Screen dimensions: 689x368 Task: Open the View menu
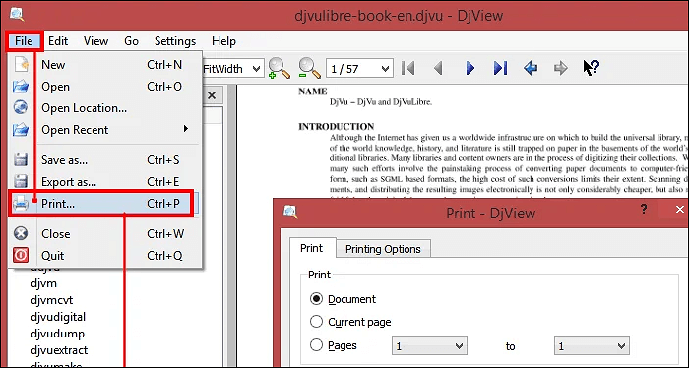(x=95, y=41)
